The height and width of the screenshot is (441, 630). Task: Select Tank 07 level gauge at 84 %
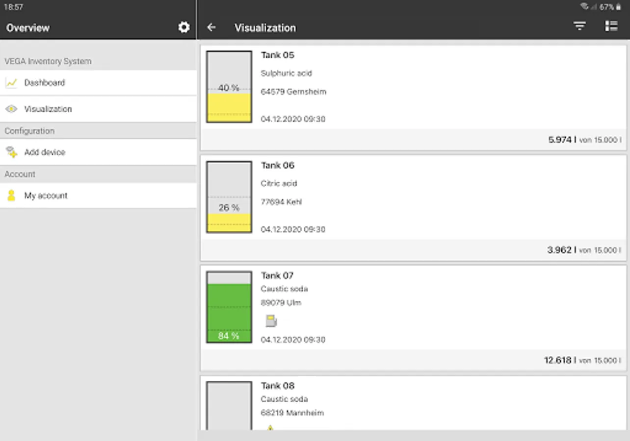click(x=229, y=307)
